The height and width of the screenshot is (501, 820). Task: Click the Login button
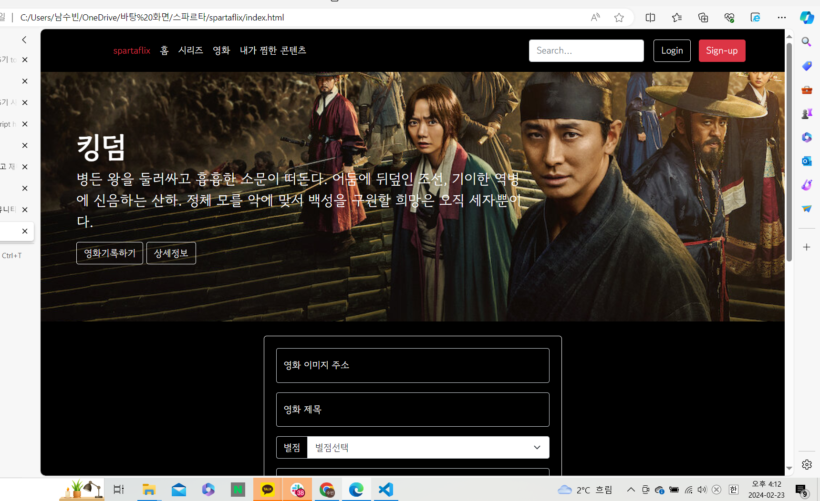pyautogui.click(x=672, y=50)
